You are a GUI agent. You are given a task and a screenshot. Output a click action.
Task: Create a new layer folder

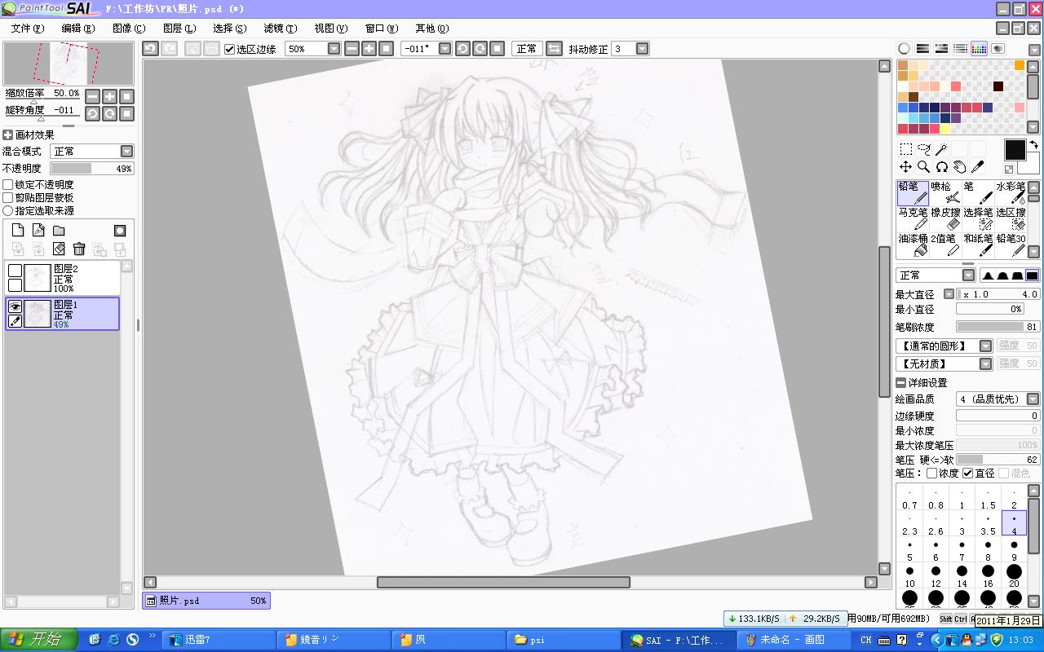pos(59,231)
